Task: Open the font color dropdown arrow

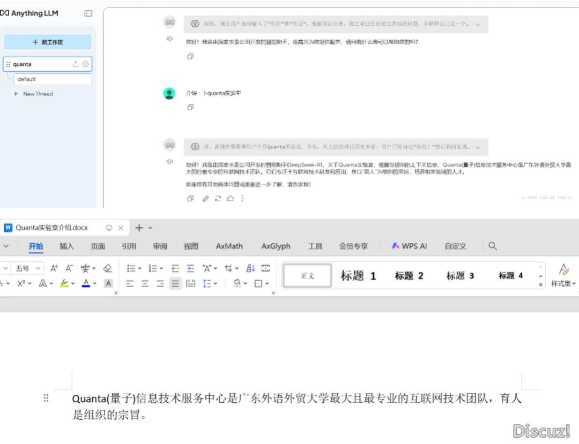Action: [x=94, y=283]
